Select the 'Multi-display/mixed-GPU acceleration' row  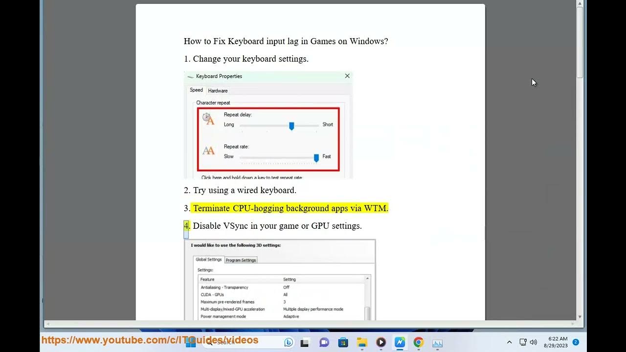click(281, 309)
